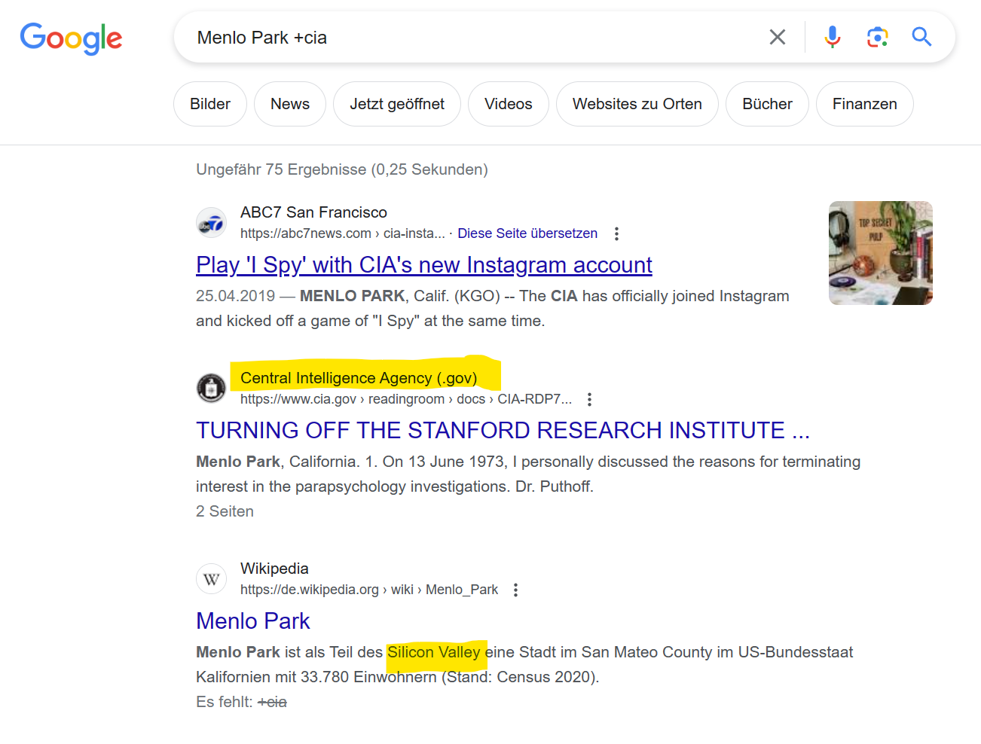Click Diese Seite übersetzen link
Image resolution: width=981 pixels, height=744 pixels.
527,233
